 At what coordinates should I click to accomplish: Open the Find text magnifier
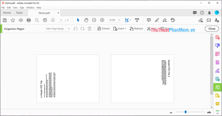coord(37,20)
